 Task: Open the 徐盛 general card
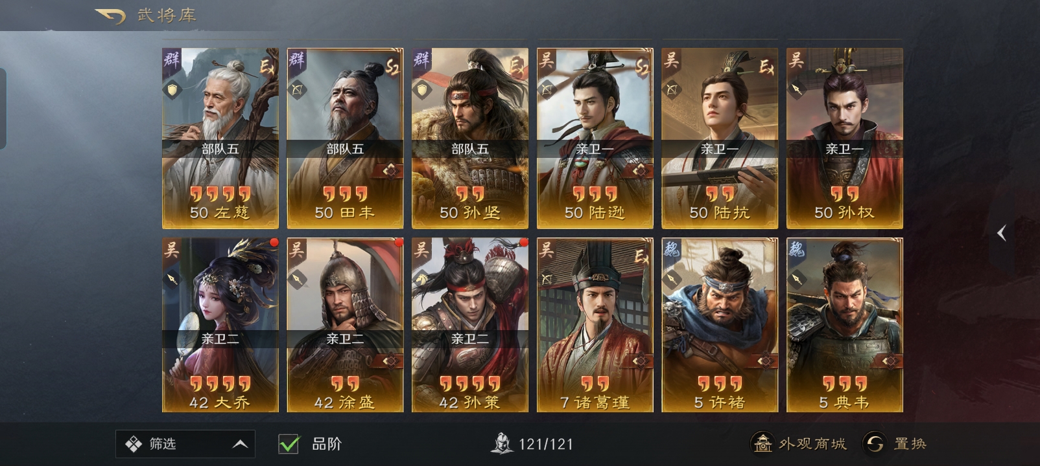345,325
